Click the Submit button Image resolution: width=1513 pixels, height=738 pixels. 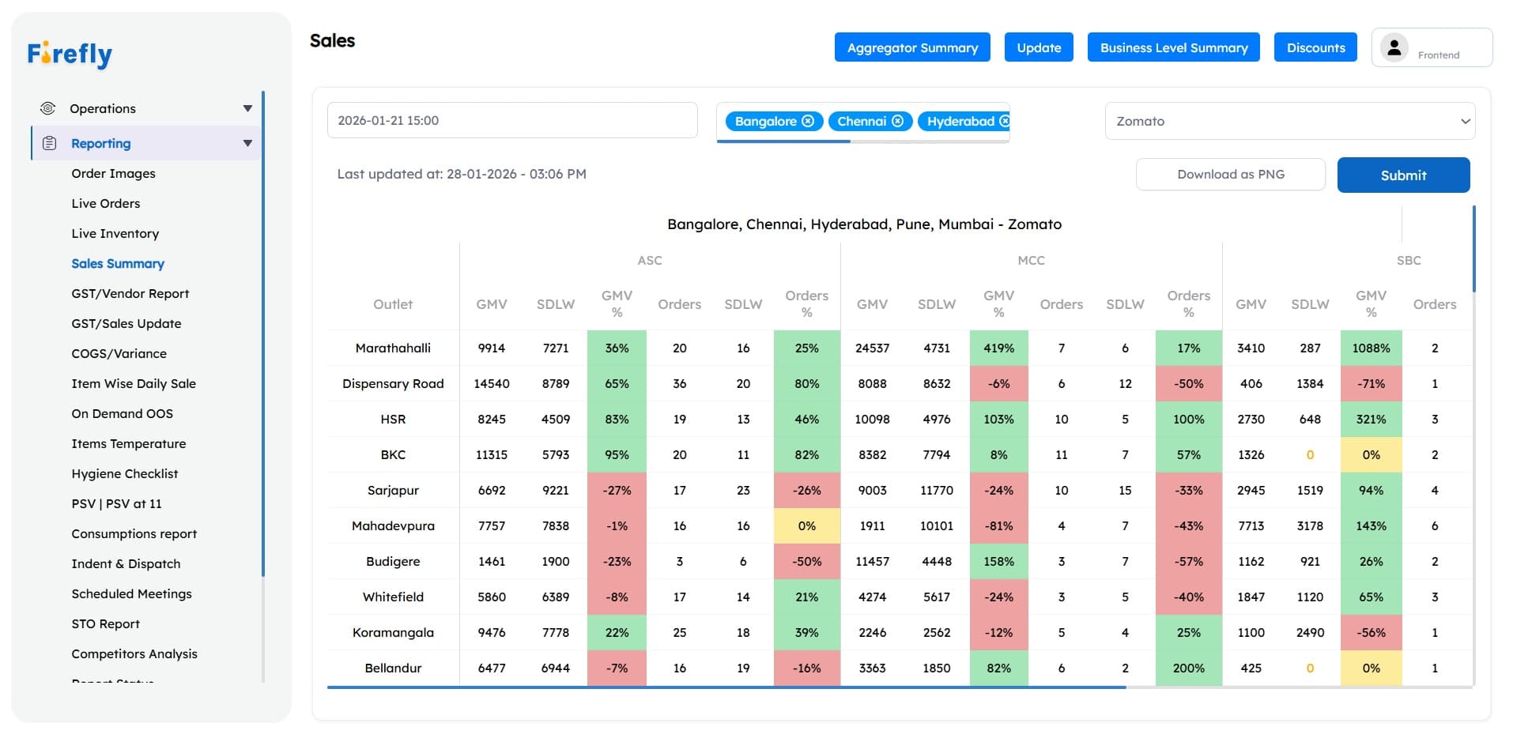[x=1403, y=175]
